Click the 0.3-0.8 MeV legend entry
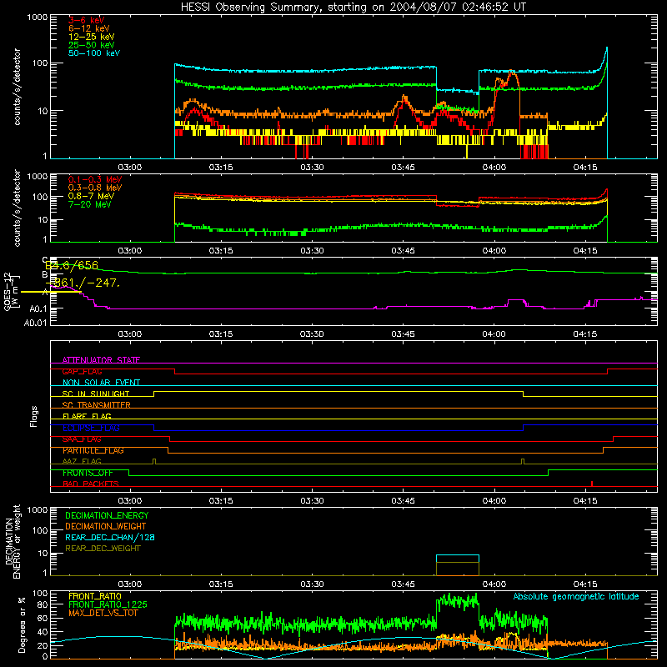Viewport: 667px width, 667px height. 95,188
